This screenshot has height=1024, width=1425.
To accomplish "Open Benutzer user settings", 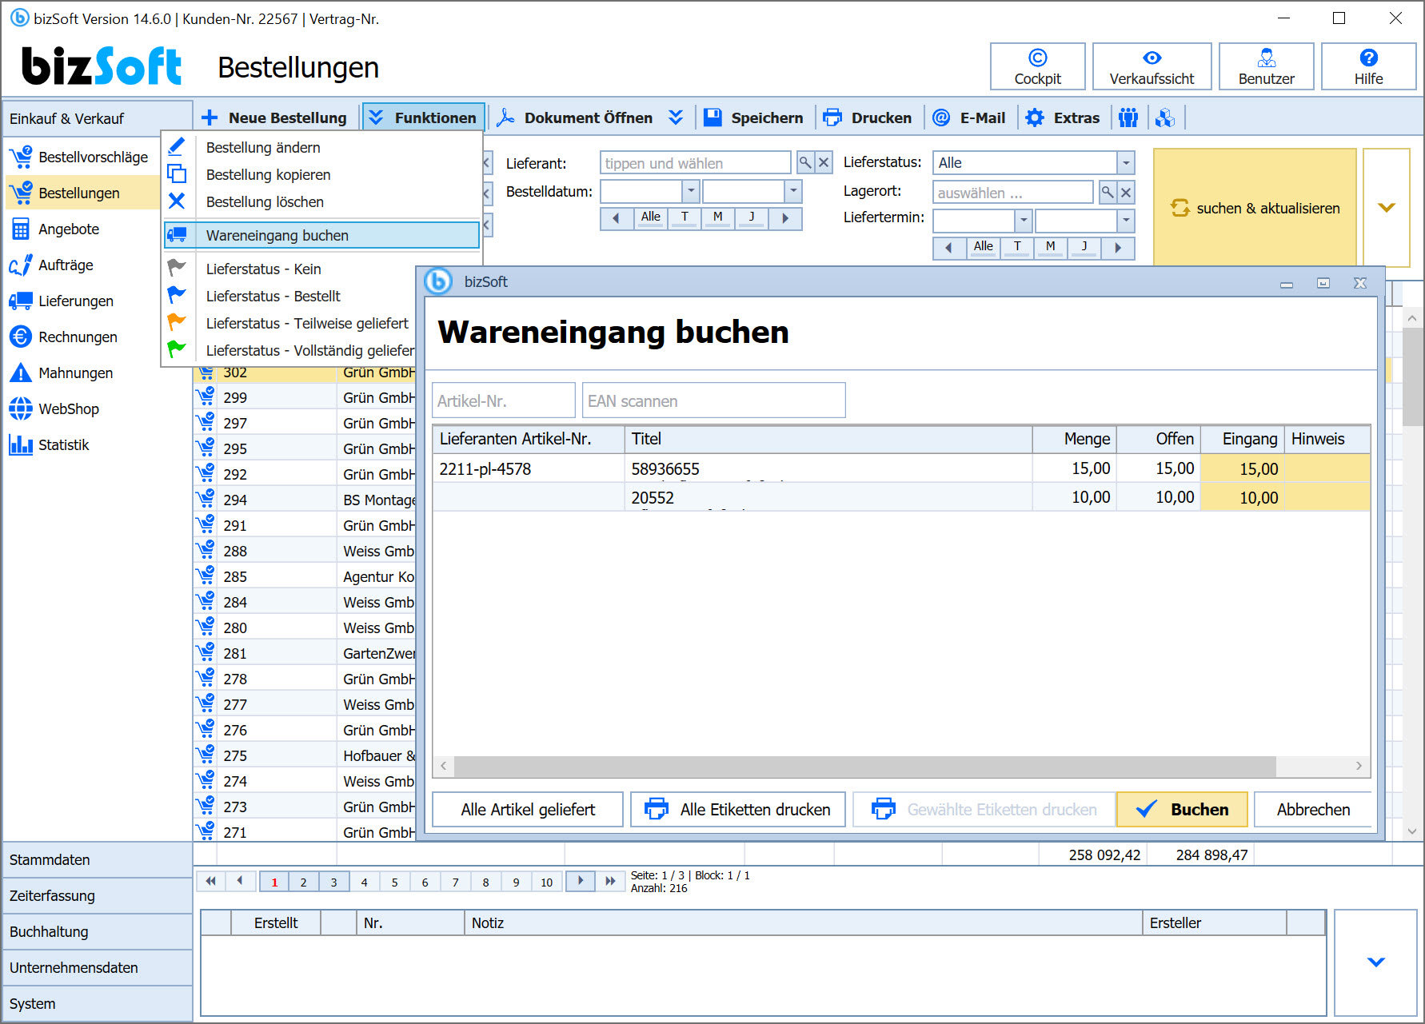I will (x=1266, y=66).
